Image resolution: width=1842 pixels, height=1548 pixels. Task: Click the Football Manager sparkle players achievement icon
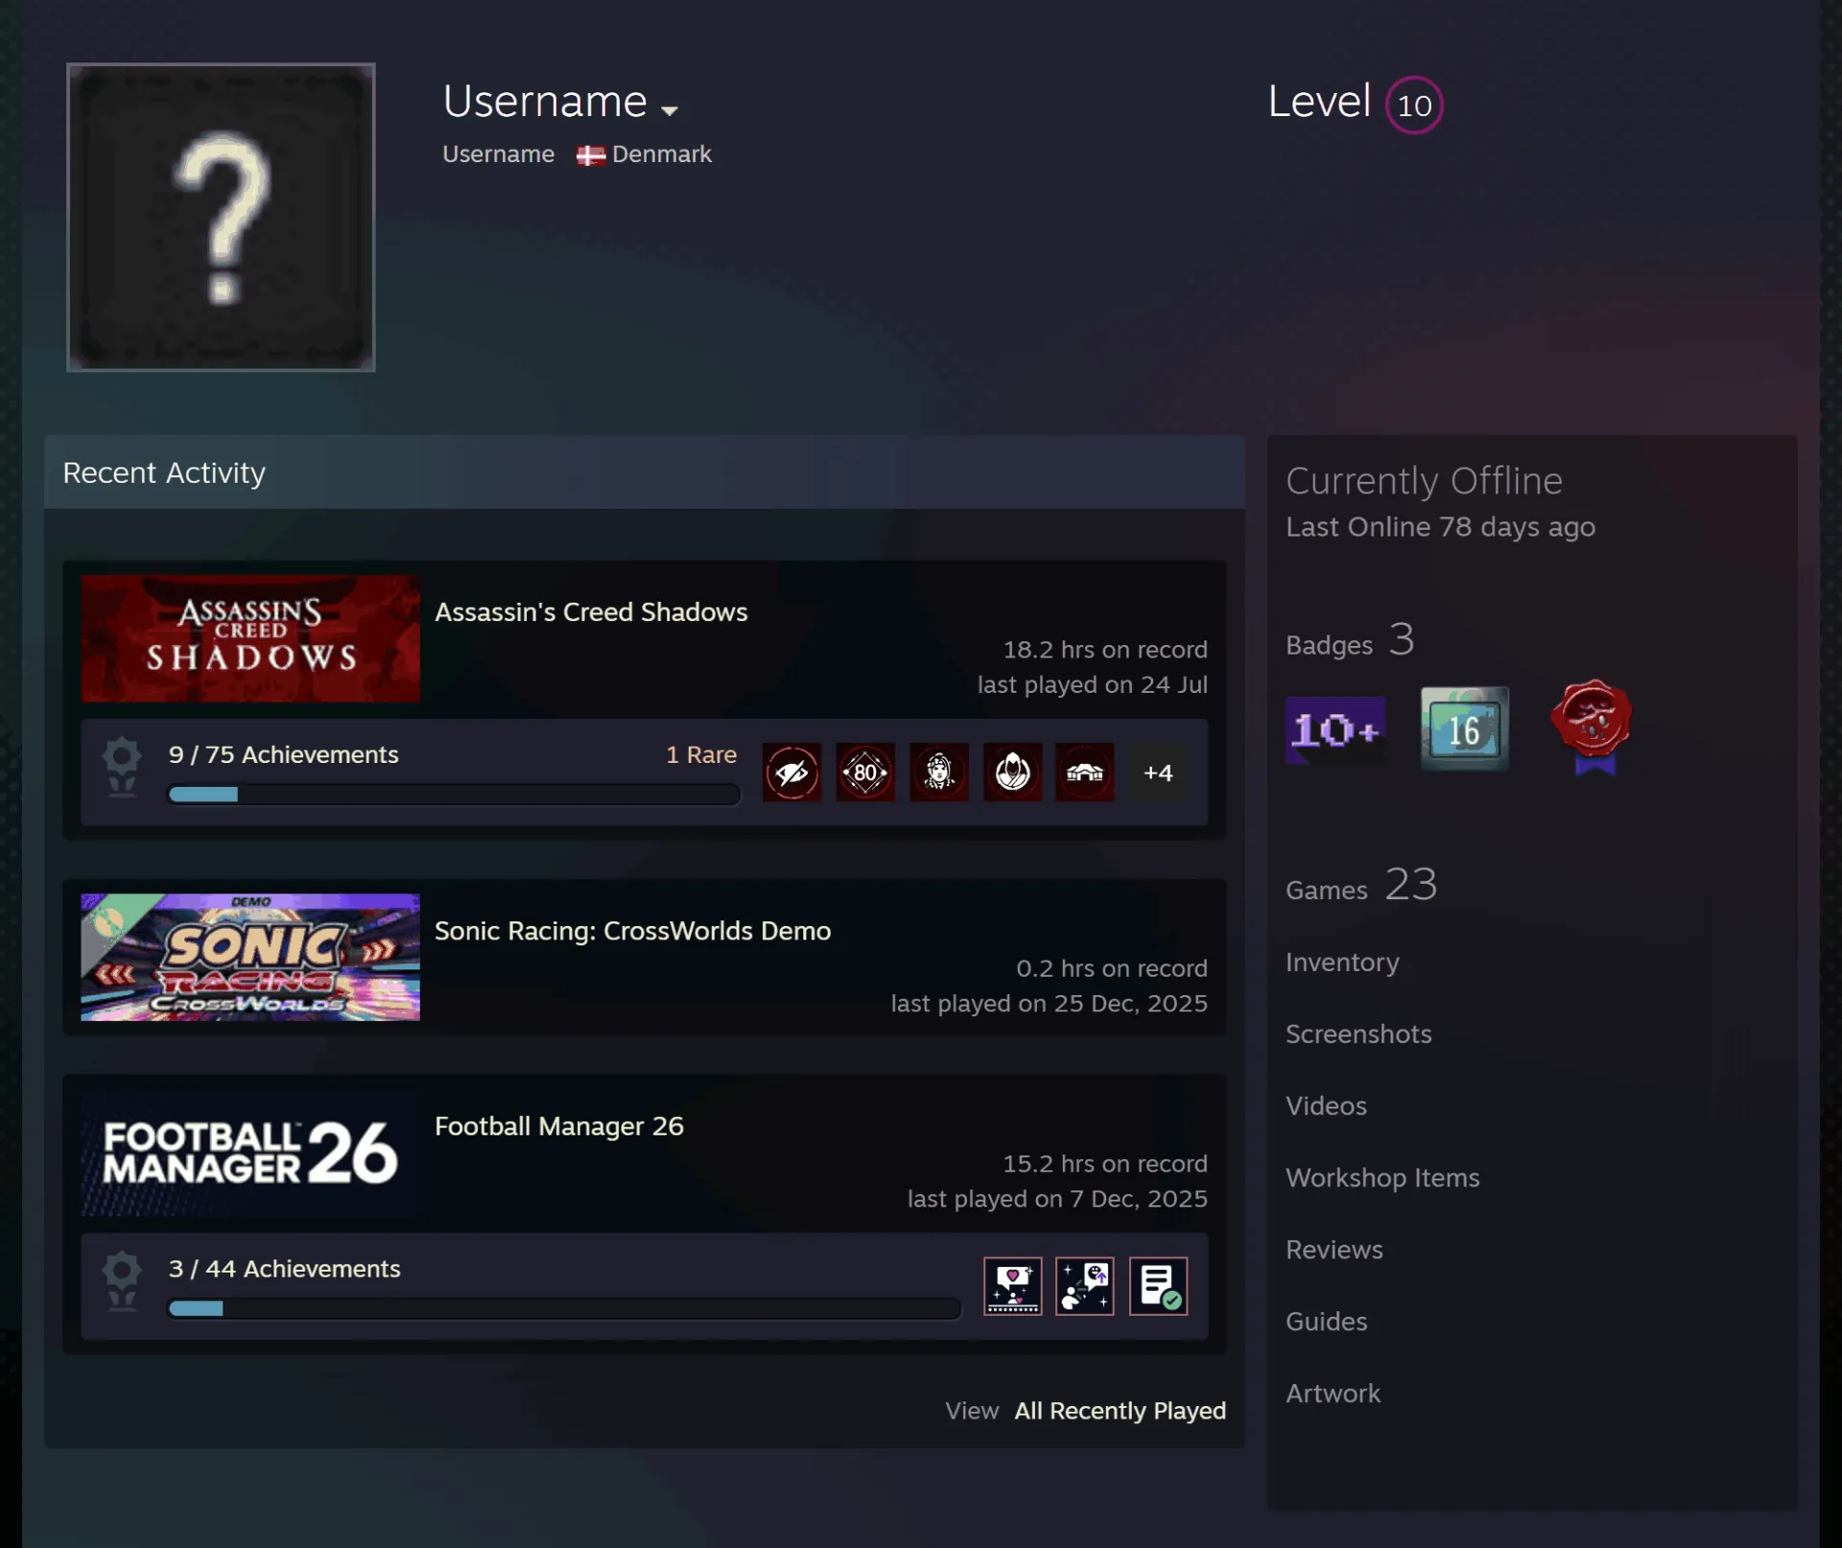click(1085, 1286)
